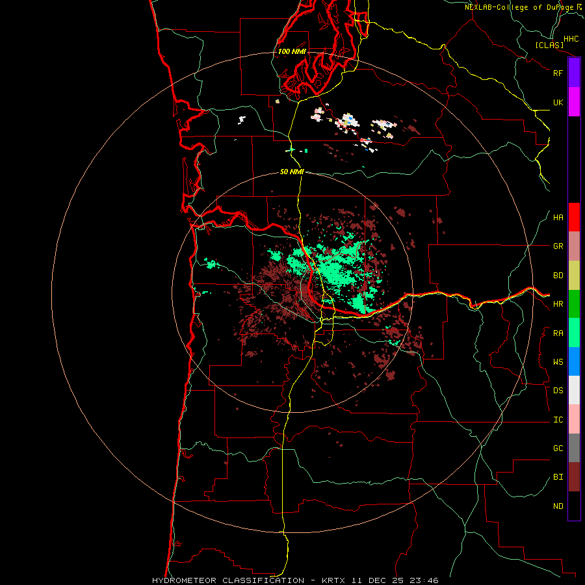
Task: Select the blue WS legend swatch
Action: tap(574, 361)
